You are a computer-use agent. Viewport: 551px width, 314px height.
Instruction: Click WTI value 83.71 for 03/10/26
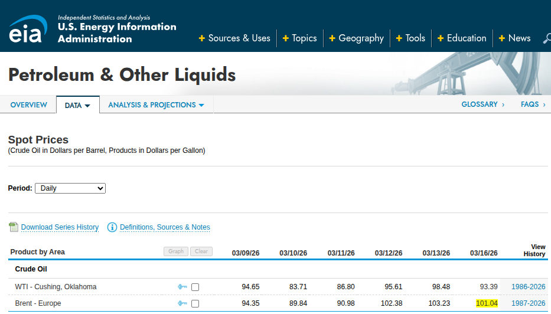(x=298, y=287)
